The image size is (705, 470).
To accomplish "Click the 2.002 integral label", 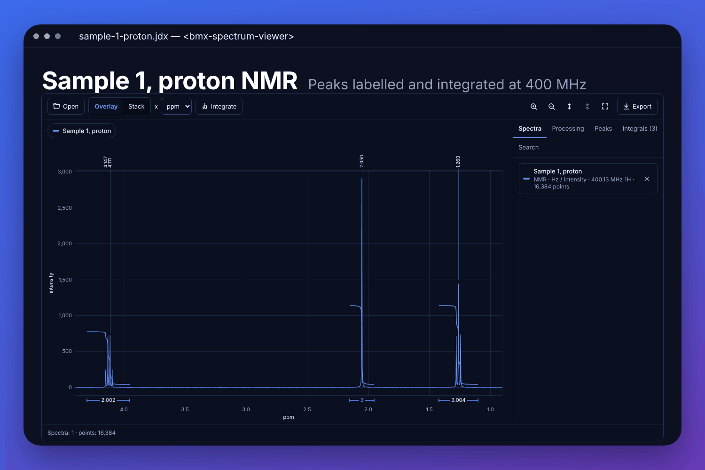I will pyautogui.click(x=108, y=400).
